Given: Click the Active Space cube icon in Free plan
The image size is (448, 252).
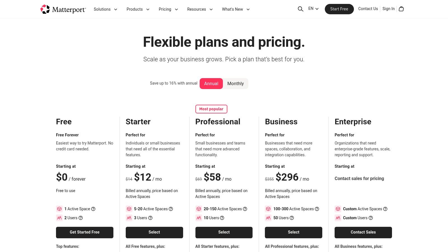Looking at the screenshot, I should [59, 209].
